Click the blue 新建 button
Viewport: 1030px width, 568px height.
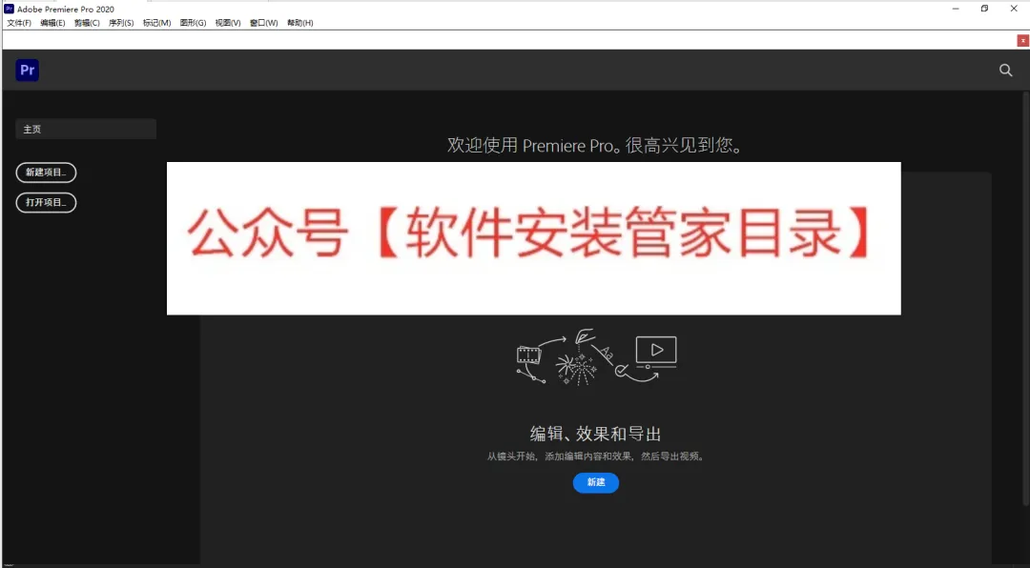click(x=596, y=482)
